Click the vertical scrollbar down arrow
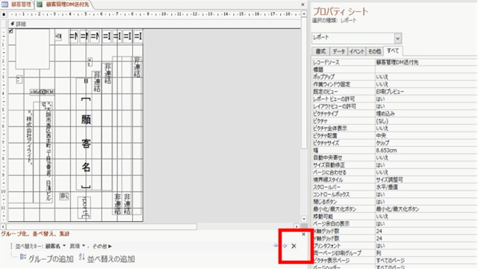This screenshot has width=478, height=269. click(x=304, y=219)
